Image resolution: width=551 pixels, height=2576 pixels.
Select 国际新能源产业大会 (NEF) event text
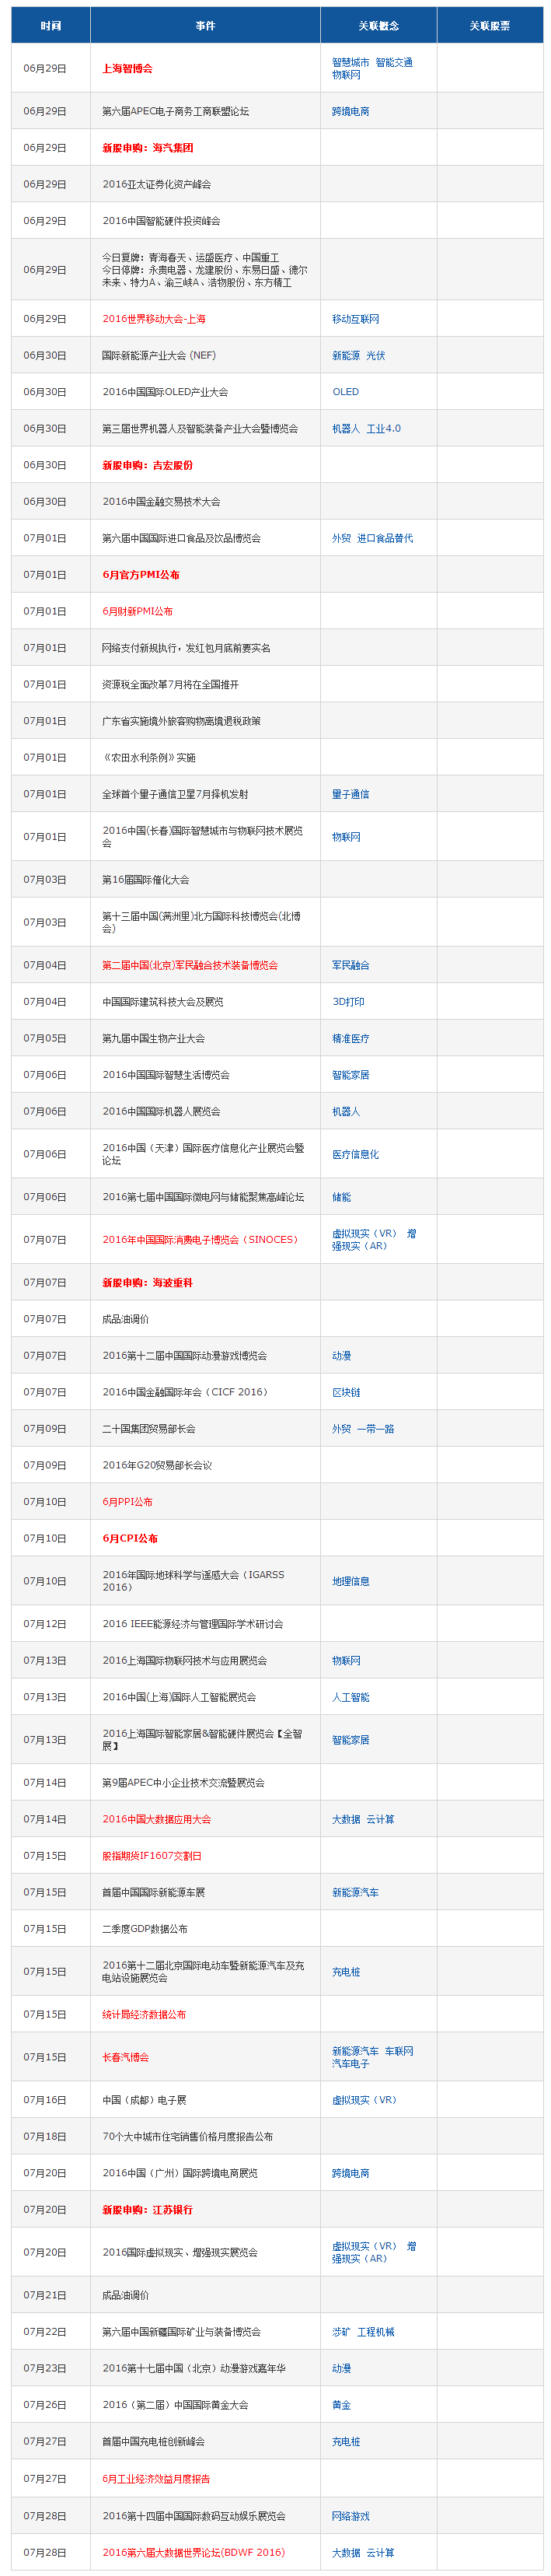tap(158, 355)
